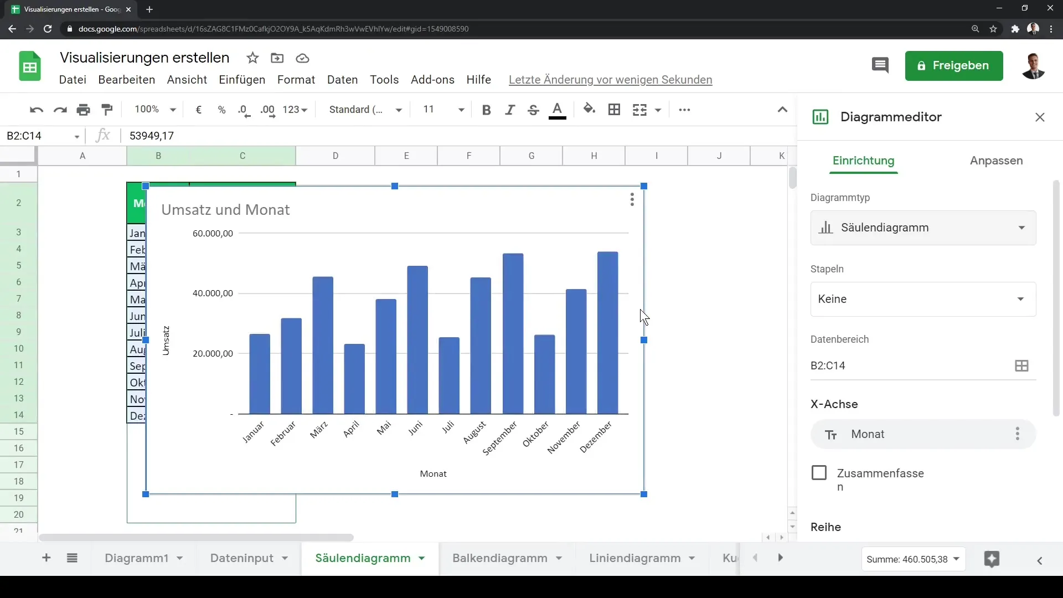Select the X-Achse Monat field chip
1063x598 pixels.
point(923,434)
